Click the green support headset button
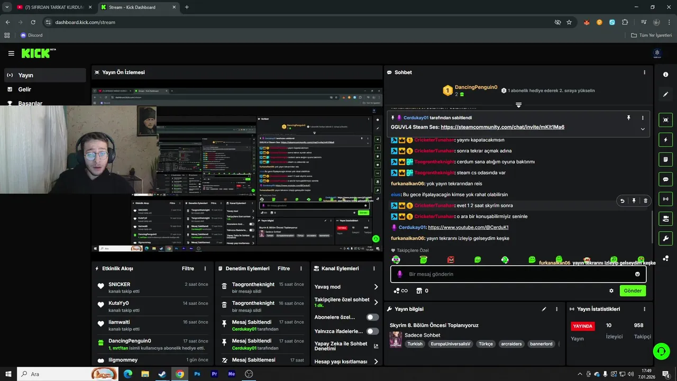The width and height of the screenshot is (677, 381). (661, 351)
